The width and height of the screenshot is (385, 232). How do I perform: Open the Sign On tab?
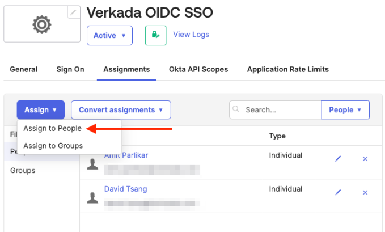click(x=70, y=69)
